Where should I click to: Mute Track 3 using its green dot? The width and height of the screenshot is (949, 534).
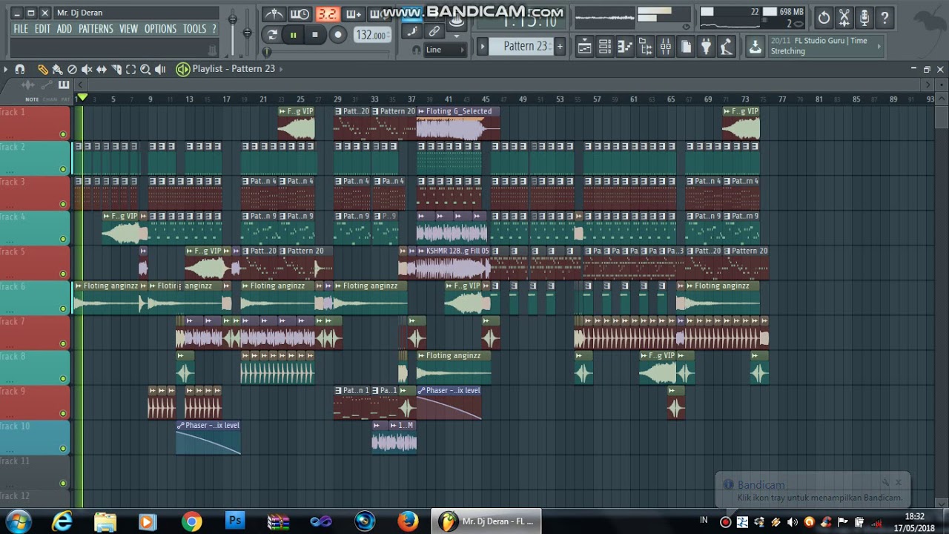pyautogui.click(x=63, y=204)
